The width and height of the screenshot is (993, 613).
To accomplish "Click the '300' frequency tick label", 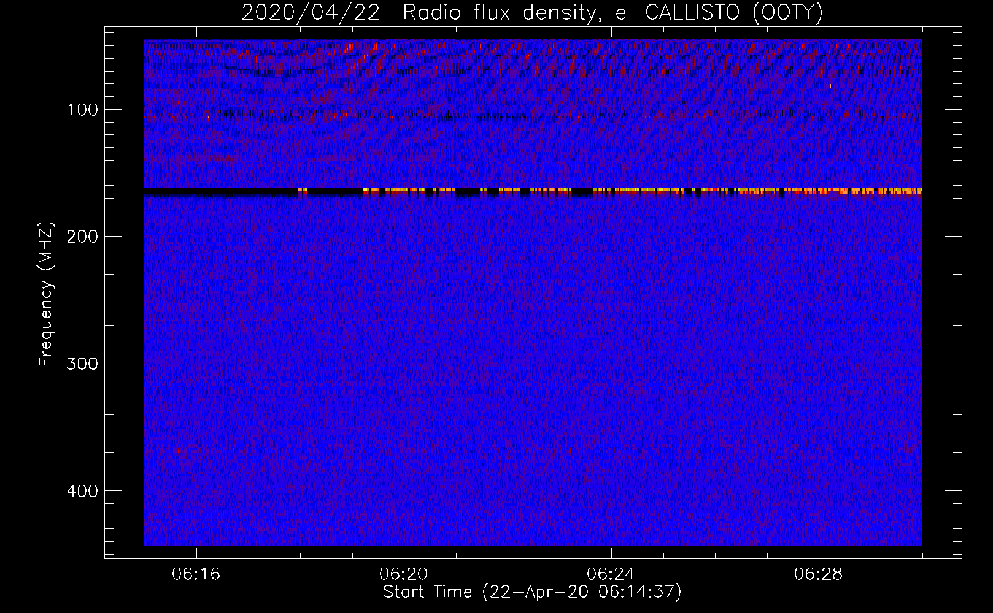I will pos(83,364).
